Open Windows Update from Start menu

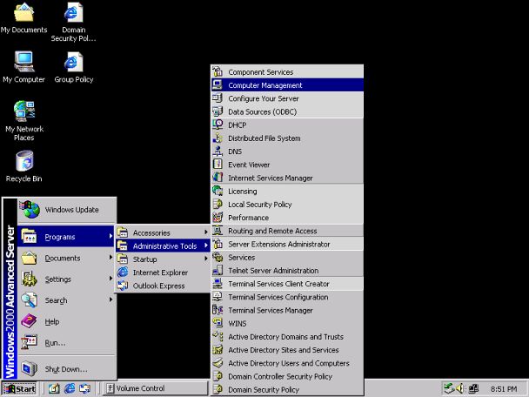67,210
